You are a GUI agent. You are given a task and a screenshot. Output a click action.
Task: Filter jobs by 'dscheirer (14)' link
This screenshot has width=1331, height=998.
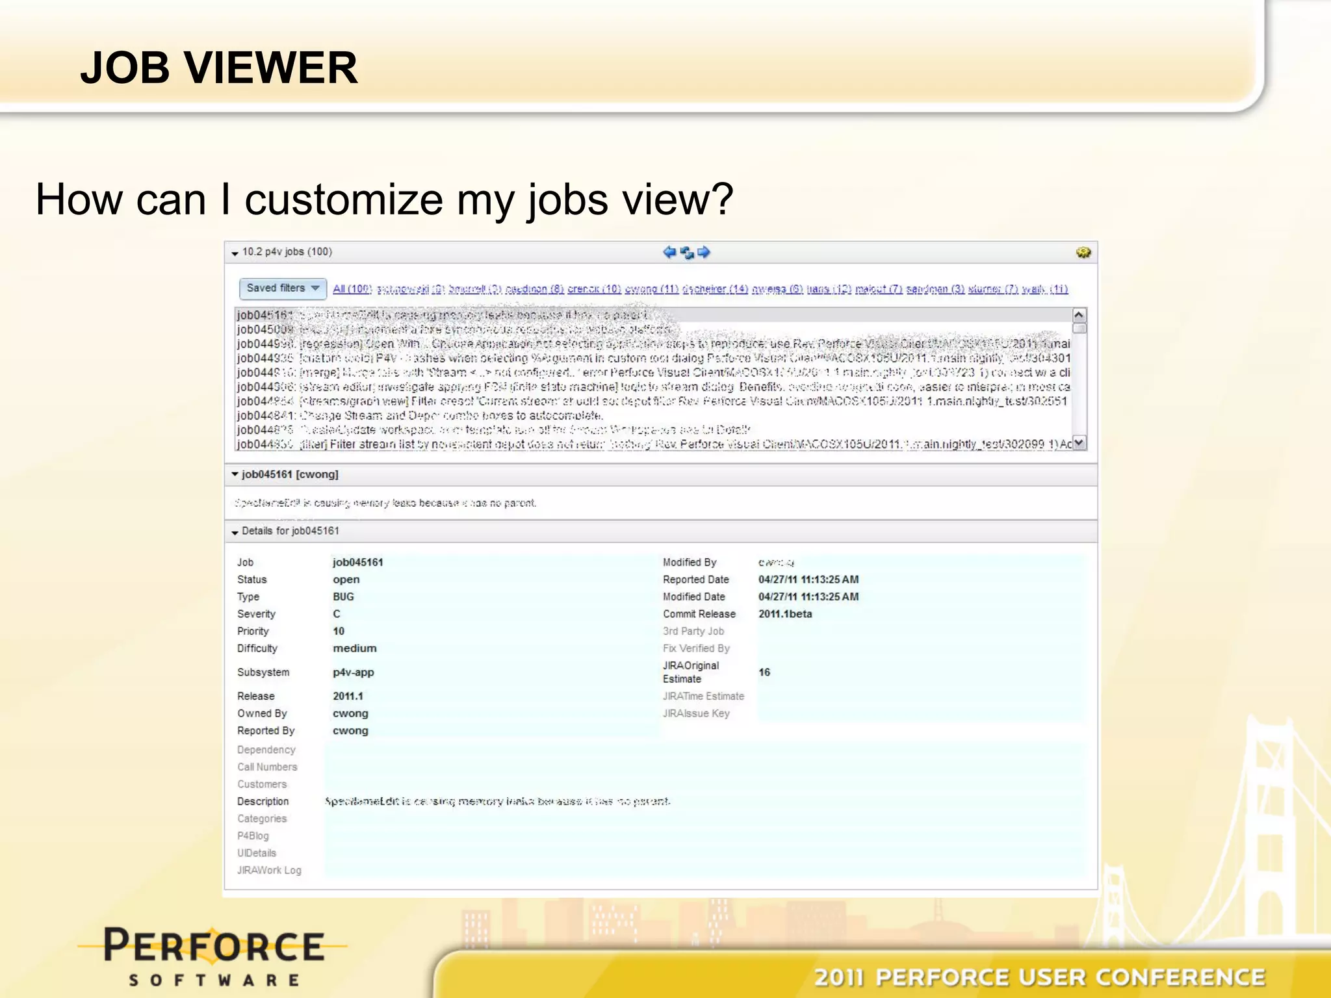pos(715,289)
